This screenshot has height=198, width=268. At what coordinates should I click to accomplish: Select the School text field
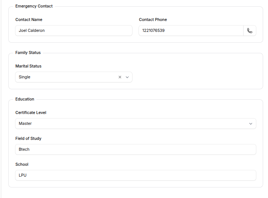point(136,175)
